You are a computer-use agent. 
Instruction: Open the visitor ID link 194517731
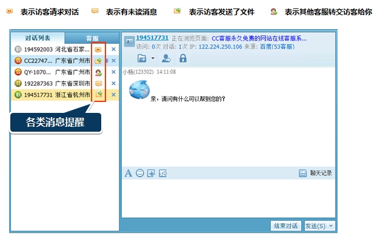click(x=152, y=38)
